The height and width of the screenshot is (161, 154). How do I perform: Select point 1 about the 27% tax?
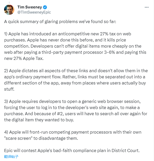pos(75,46)
